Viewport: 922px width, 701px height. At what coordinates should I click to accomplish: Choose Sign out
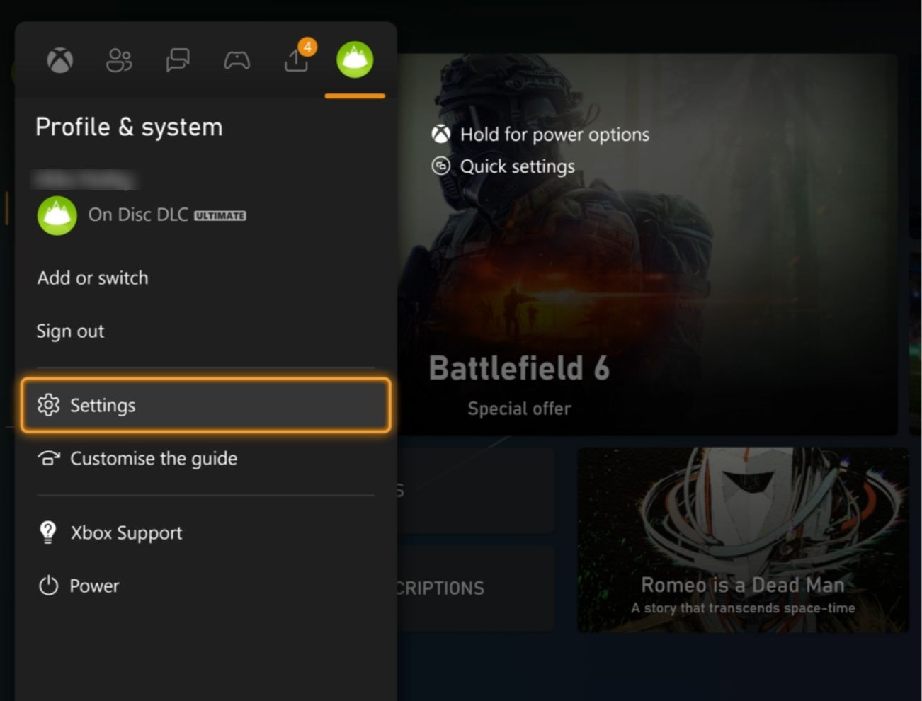point(70,331)
